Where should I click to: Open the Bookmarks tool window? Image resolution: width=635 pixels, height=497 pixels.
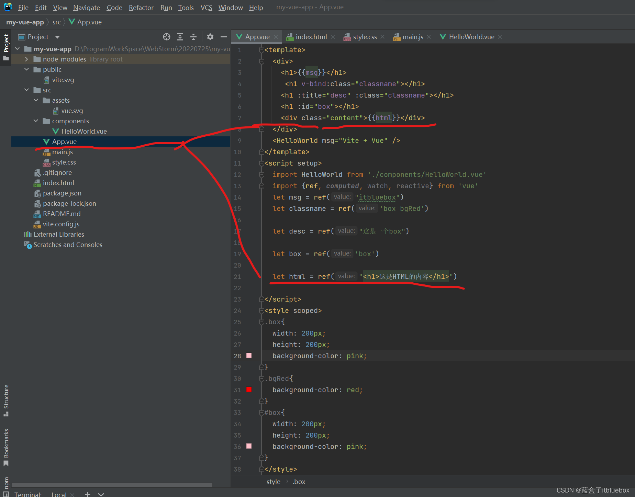[6, 447]
